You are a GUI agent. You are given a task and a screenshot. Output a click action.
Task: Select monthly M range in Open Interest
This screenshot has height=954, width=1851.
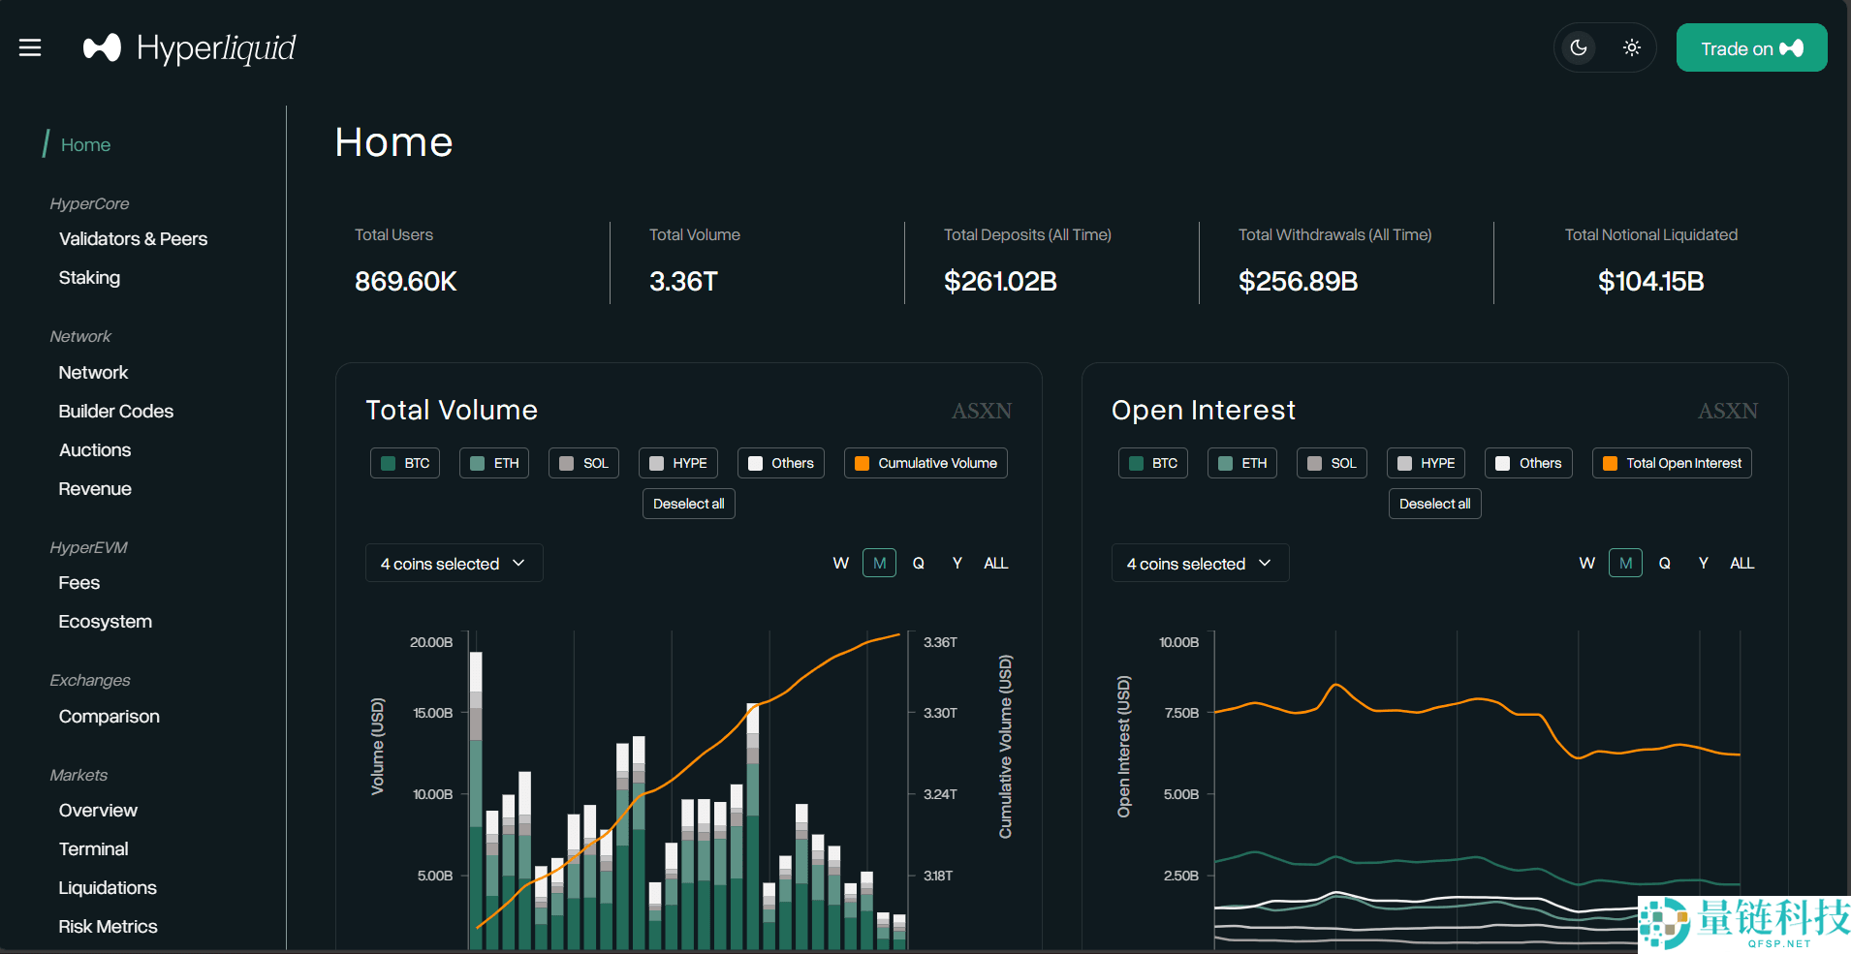tap(1625, 563)
